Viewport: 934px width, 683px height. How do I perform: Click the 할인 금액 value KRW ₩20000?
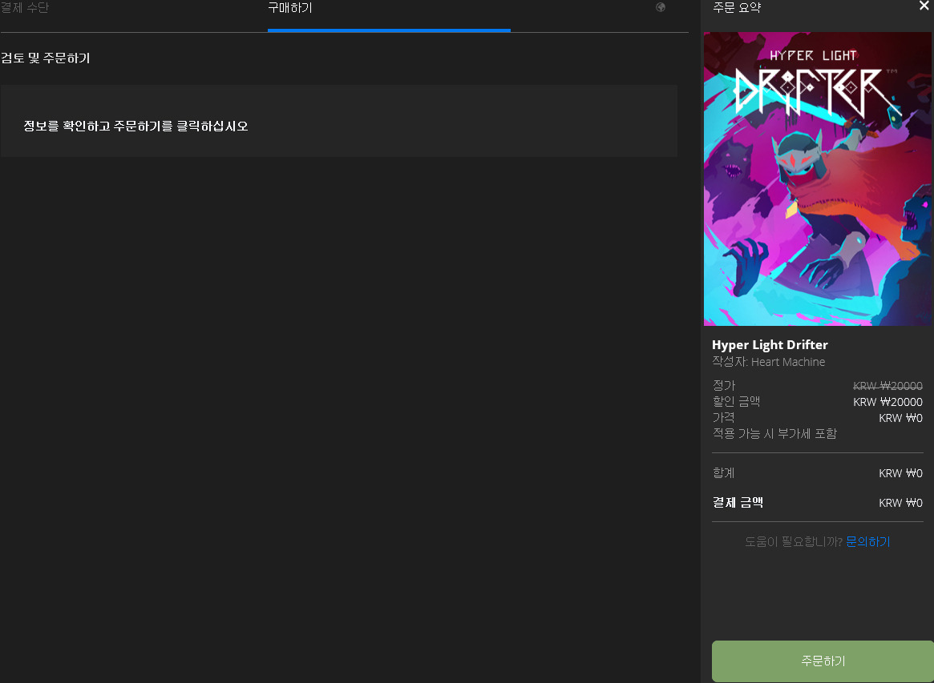(888, 402)
